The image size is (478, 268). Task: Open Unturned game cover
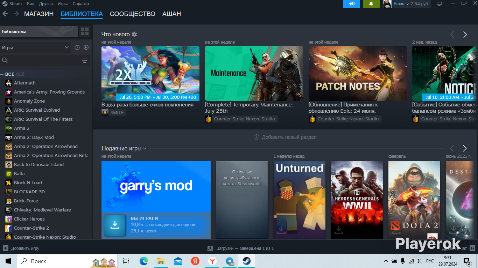pos(300,200)
